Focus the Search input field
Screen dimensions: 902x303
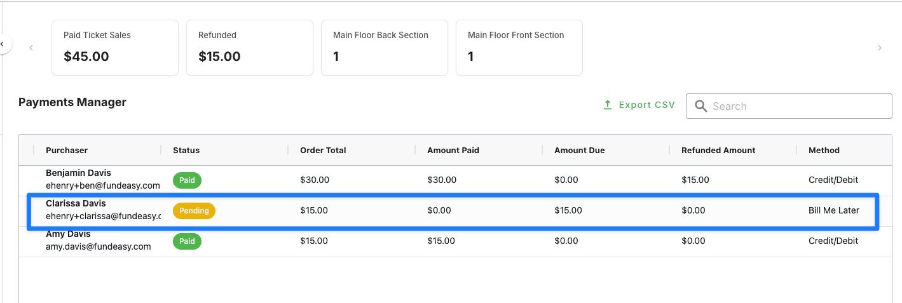pyautogui.click(x=789, y=106)
